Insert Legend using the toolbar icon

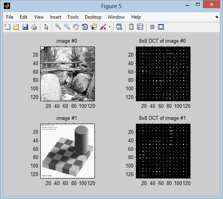140,27
